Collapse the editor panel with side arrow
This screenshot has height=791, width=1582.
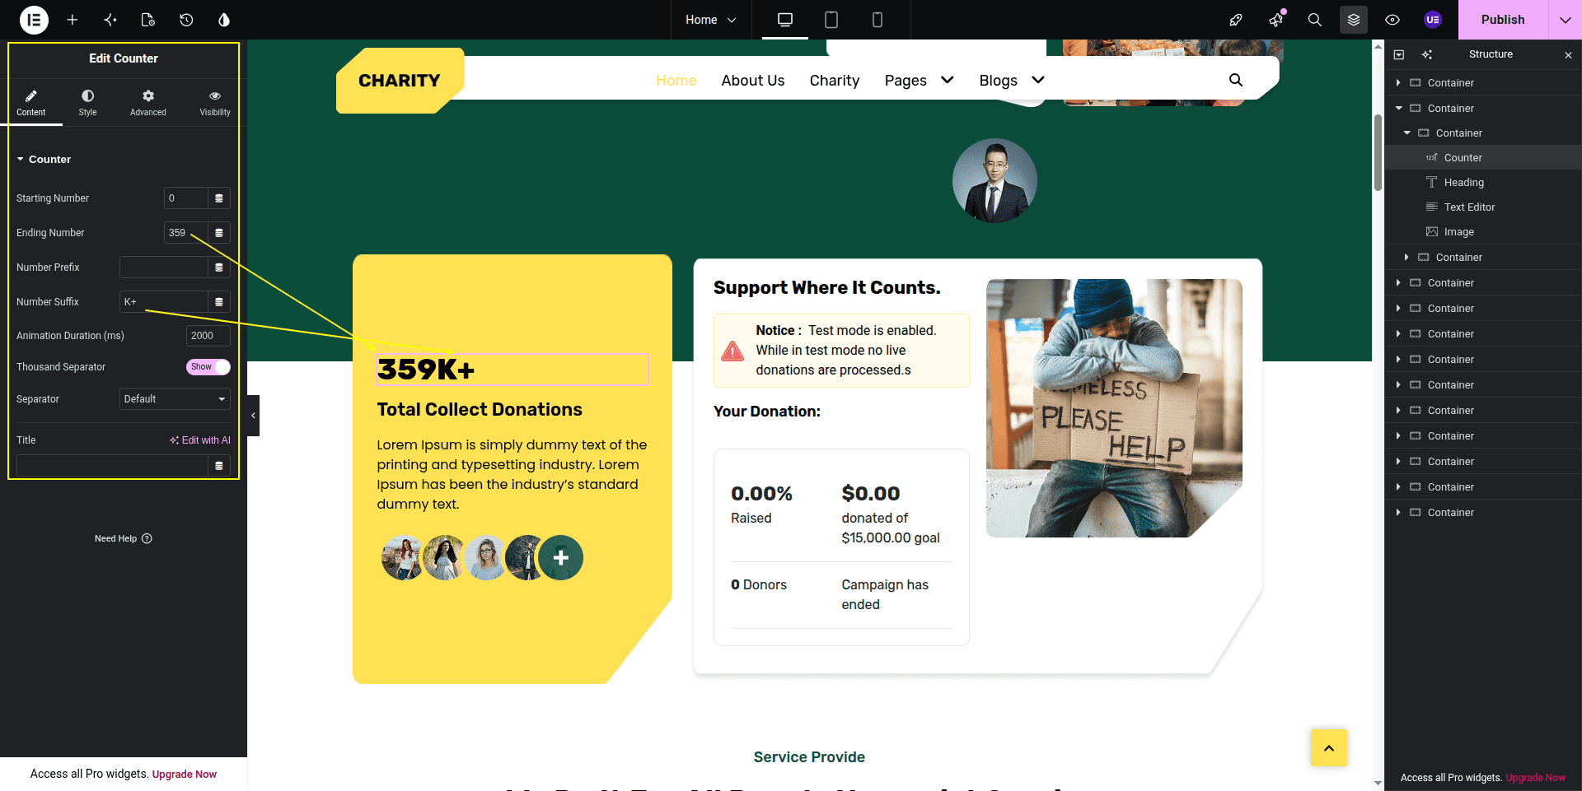(x=253, y=416)
